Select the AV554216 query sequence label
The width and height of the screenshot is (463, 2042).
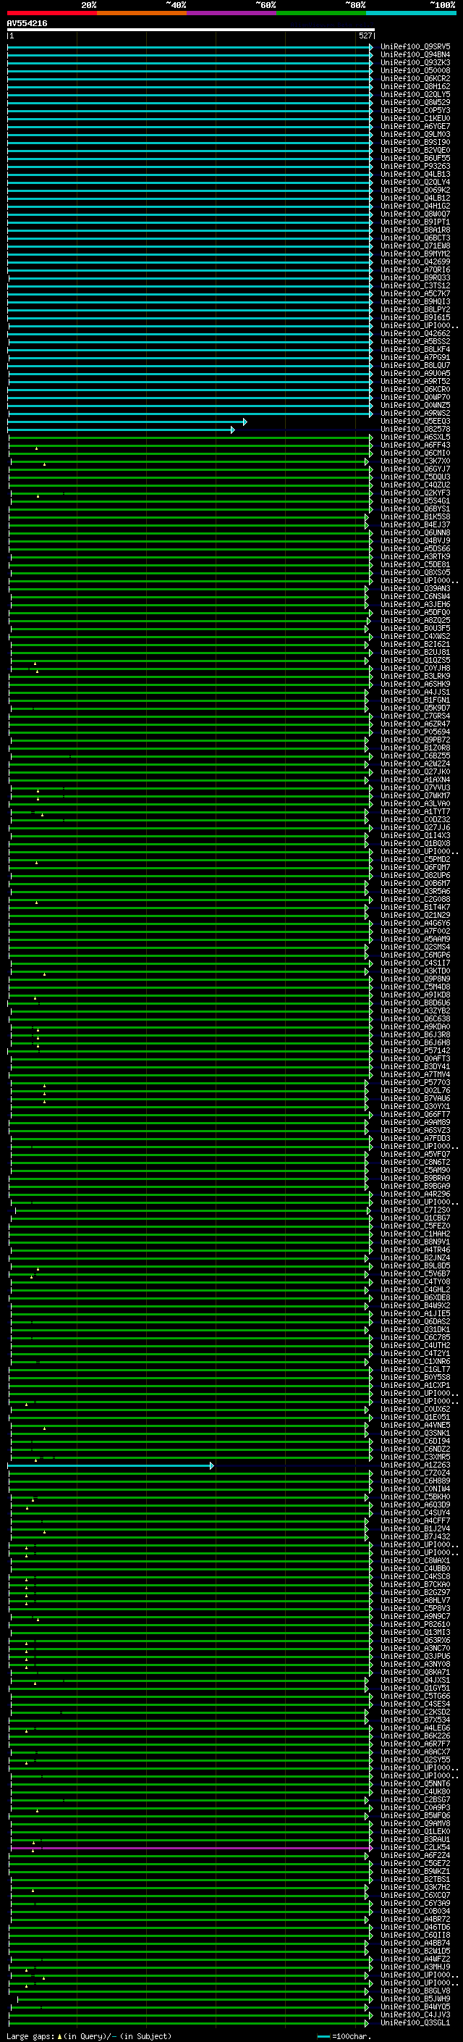[27, 24]
